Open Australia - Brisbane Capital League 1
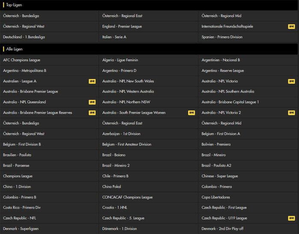The height and width of the screenshot is (234, 299). 248,102
